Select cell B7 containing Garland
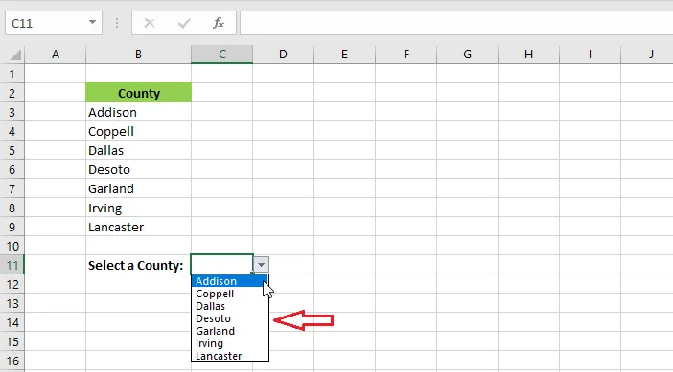This screenshot has width=673, height=372. click(x=138, y=188)
